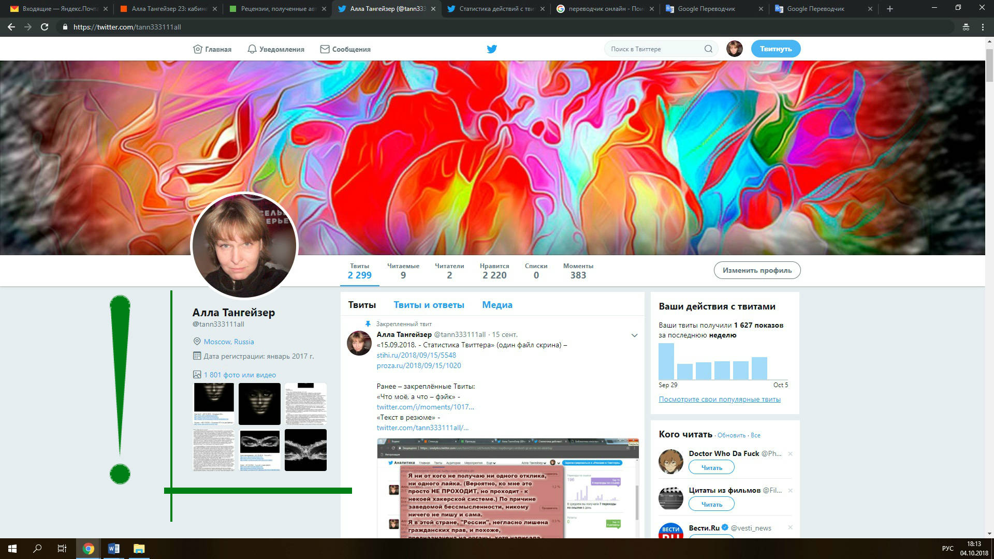Click the Твитнуть button
Viewport: 994px width, 559px height.
click(776, 49)
